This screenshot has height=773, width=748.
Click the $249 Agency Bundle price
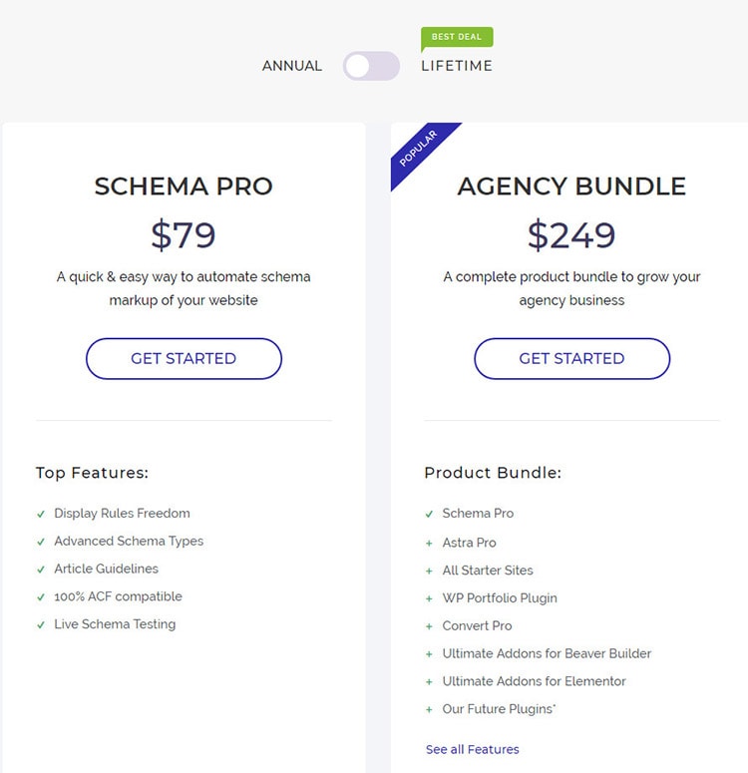coord(571,235)
